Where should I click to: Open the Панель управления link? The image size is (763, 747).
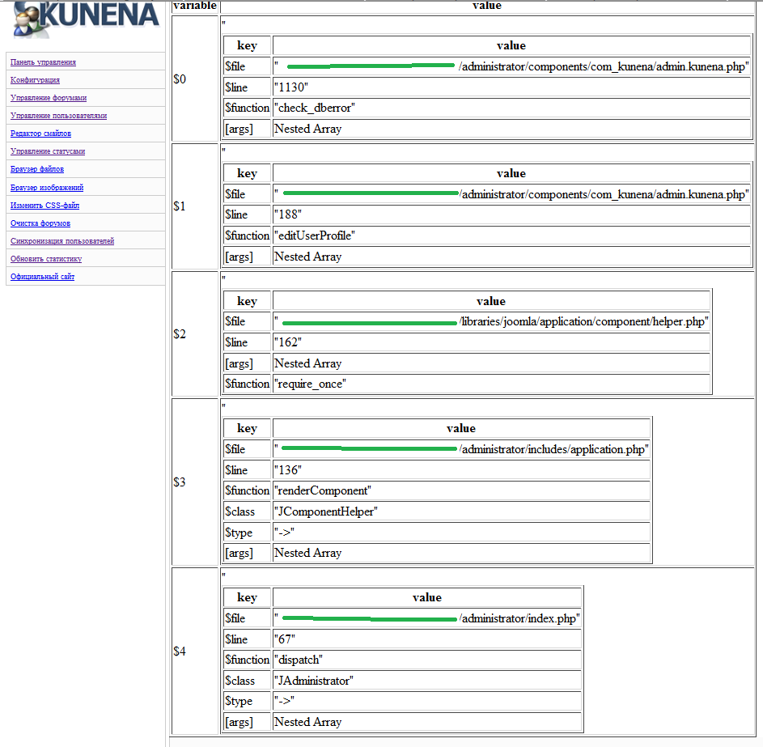click(43, 62)
